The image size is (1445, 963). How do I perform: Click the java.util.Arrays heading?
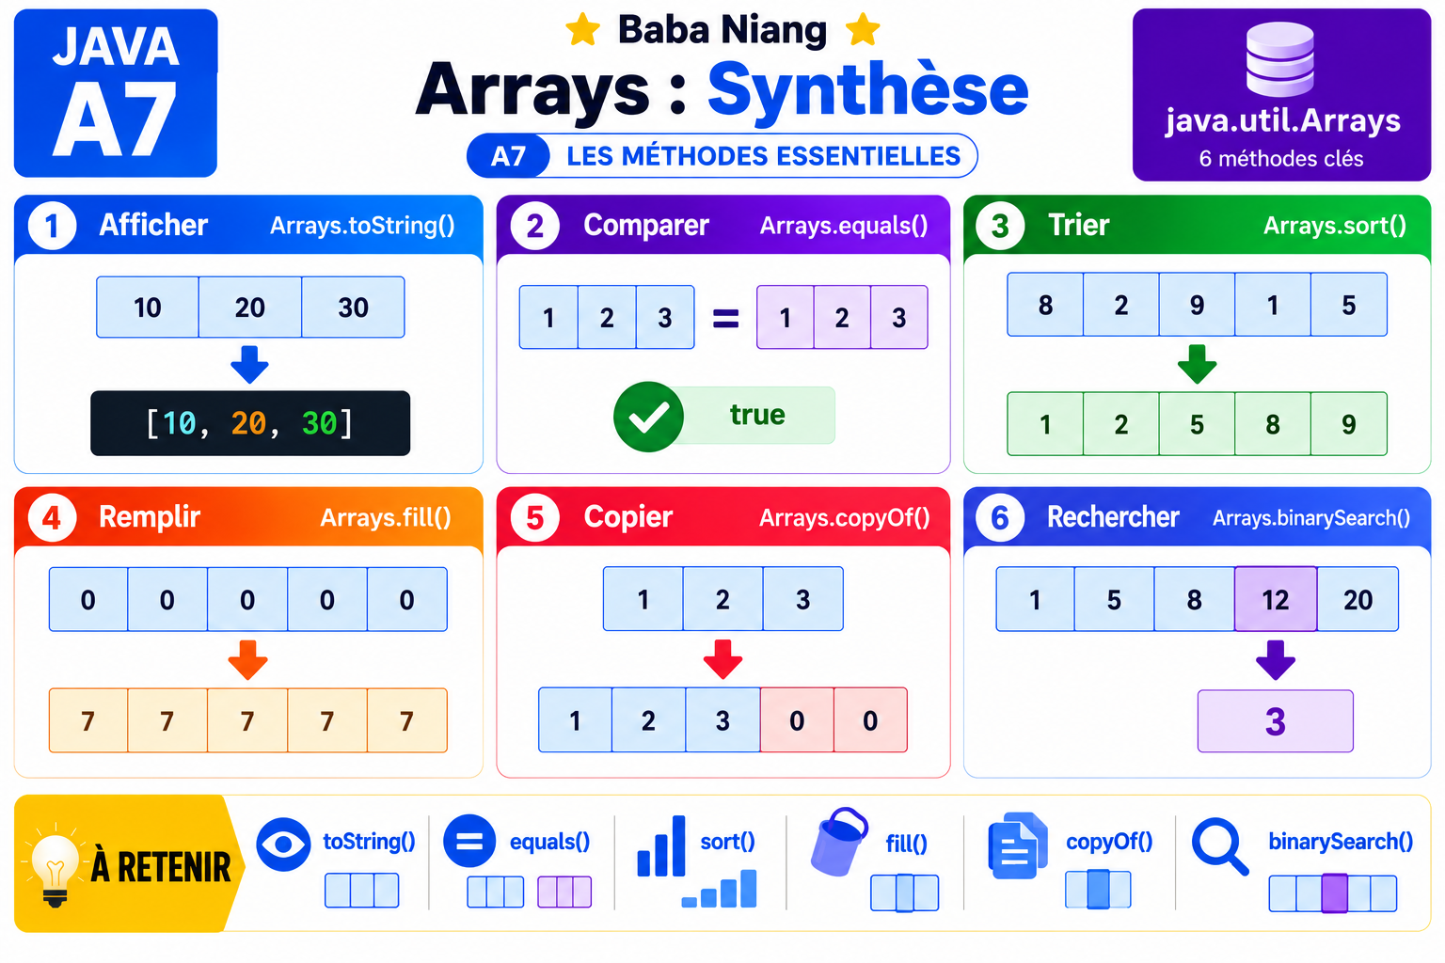click(1283, 120)
